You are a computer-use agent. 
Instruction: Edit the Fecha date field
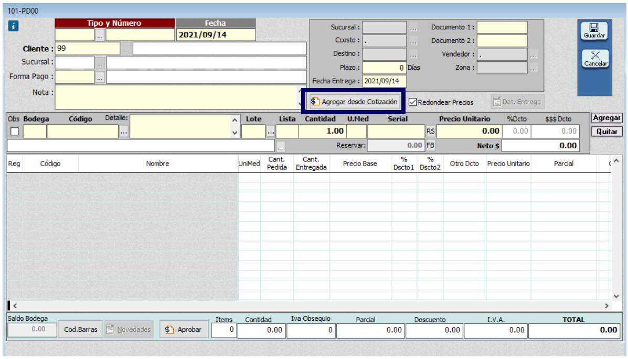[216, 35]
